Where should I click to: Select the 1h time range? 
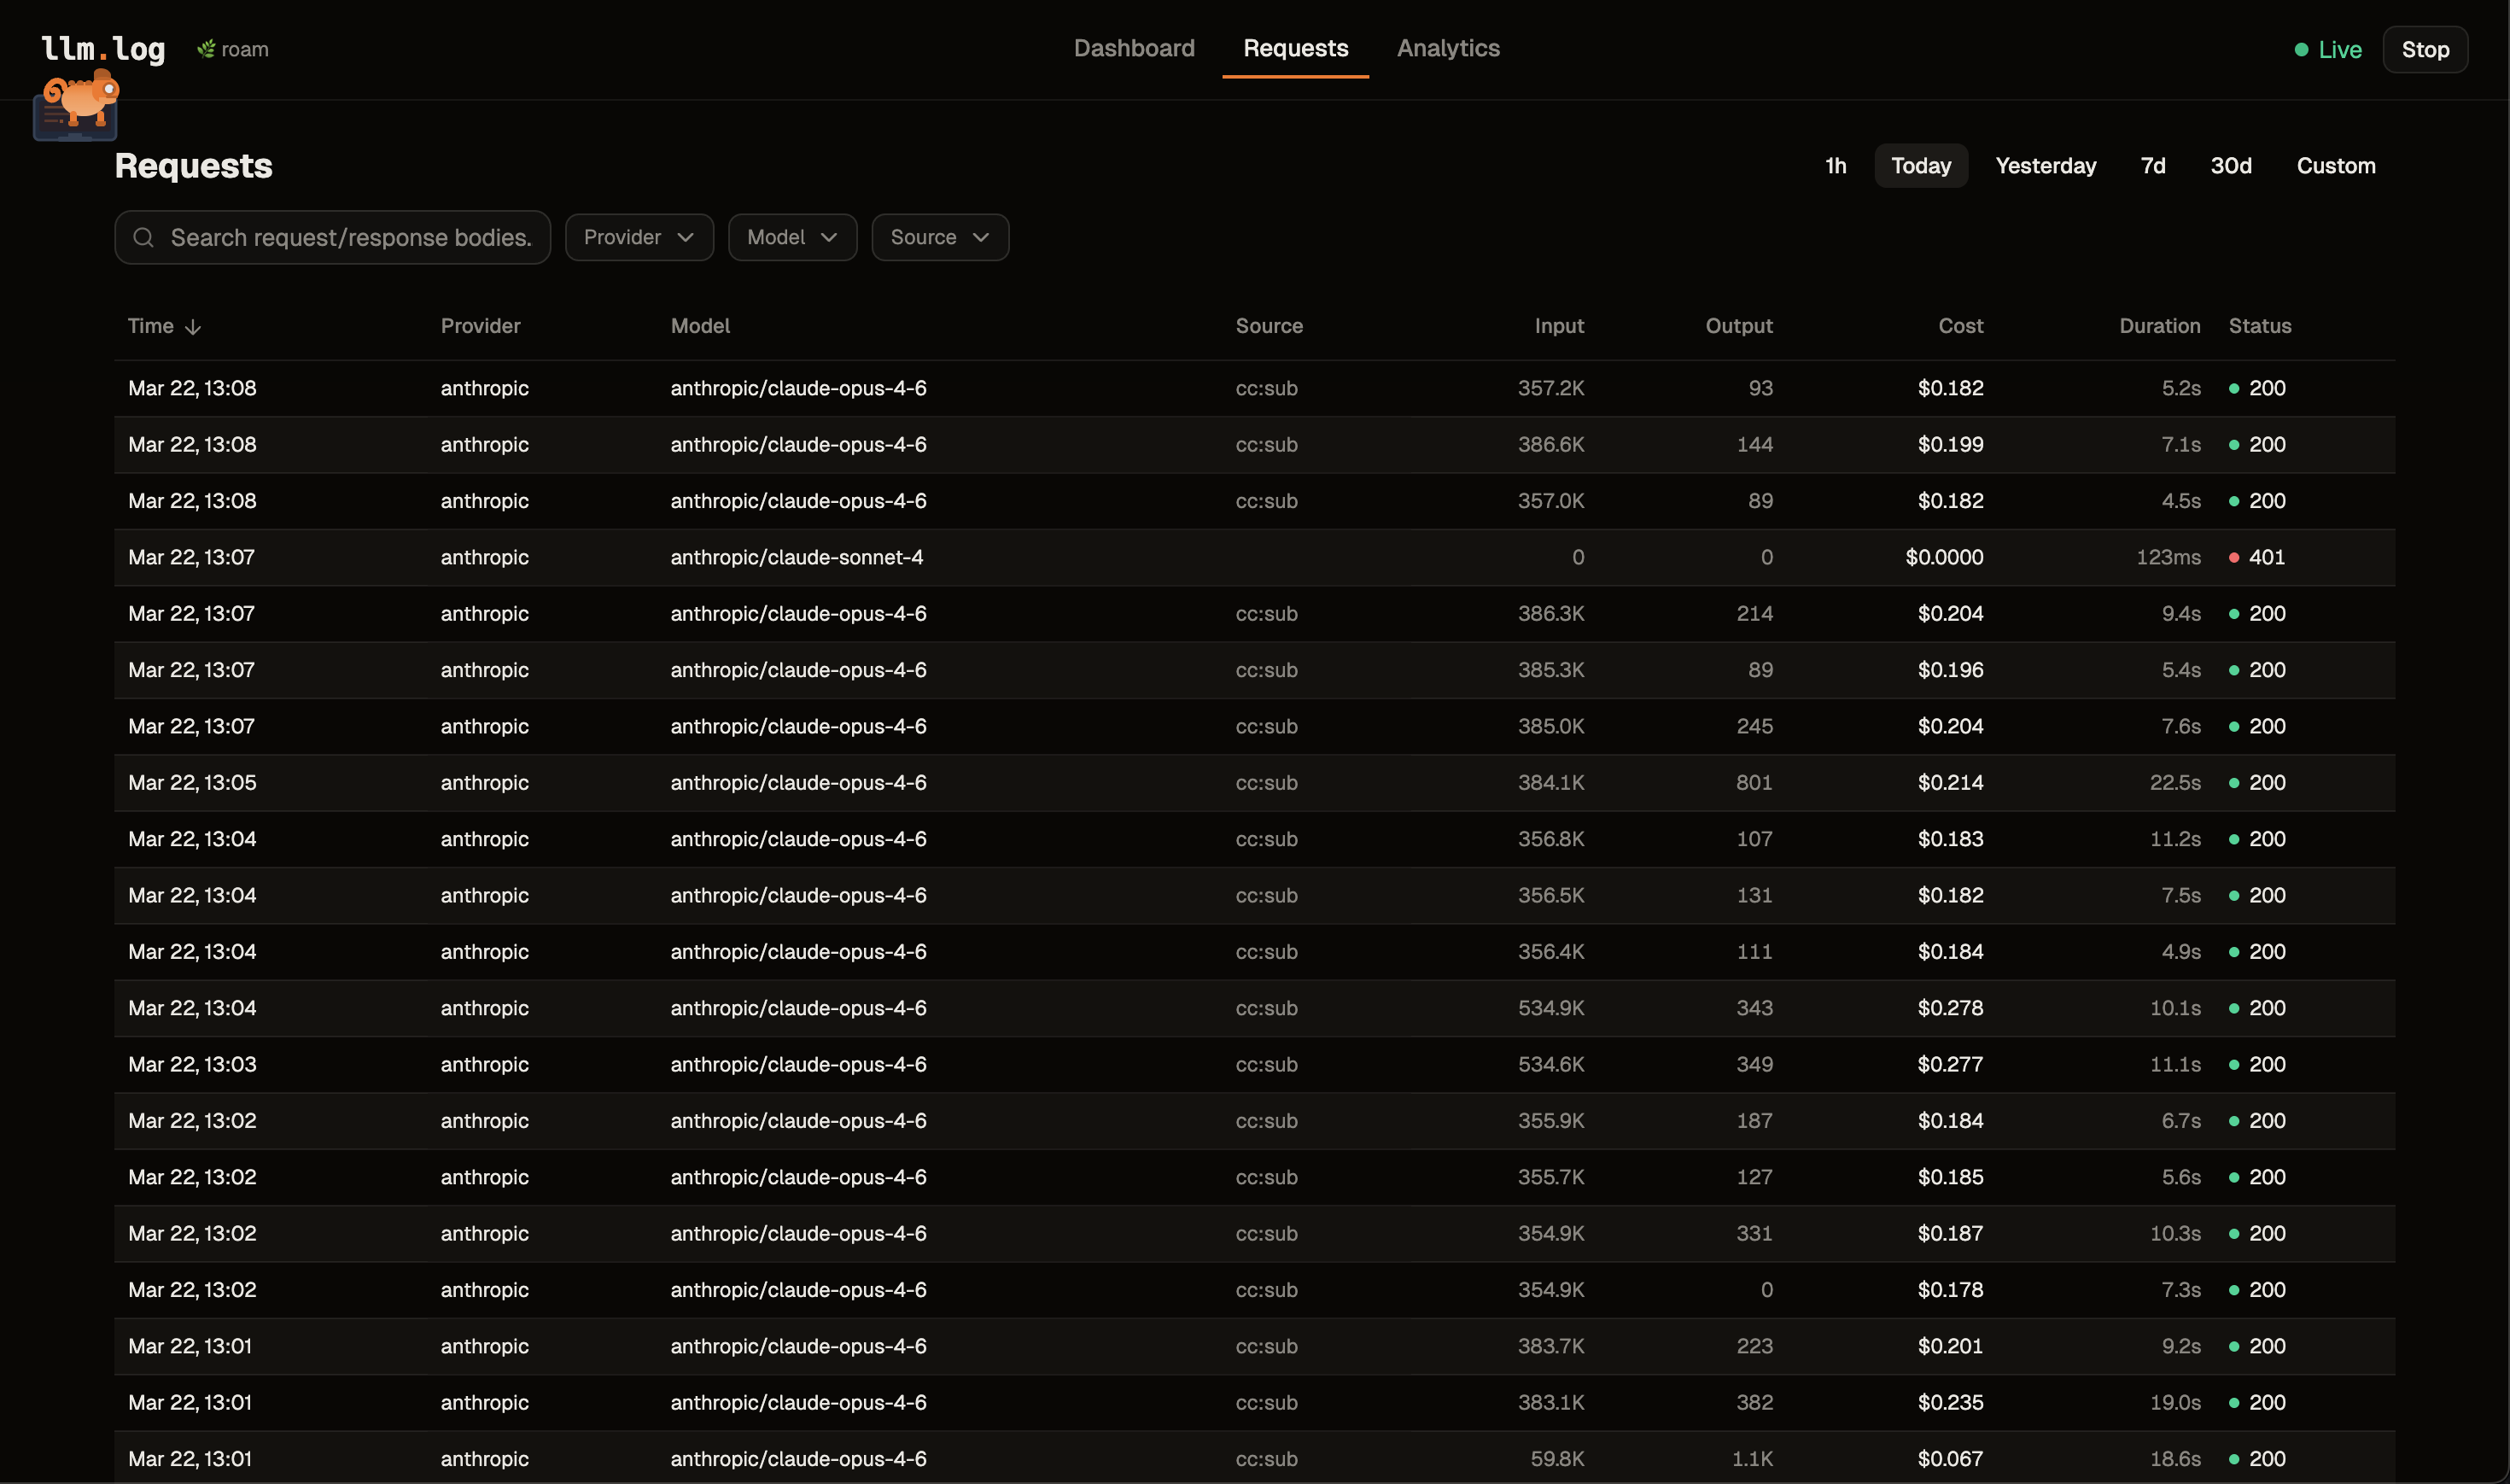(x=1836, y=166)
